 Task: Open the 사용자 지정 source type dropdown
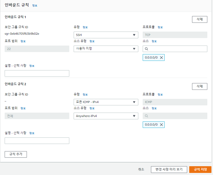pyautogui.click(x=106, y=49)
